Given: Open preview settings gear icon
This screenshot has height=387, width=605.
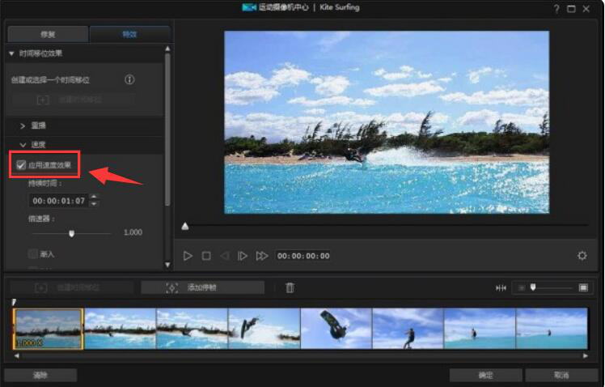Looking at the screenshot, I should (582, 256).
